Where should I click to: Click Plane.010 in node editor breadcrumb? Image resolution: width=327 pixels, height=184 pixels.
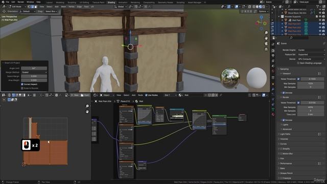tap(125, 101)
